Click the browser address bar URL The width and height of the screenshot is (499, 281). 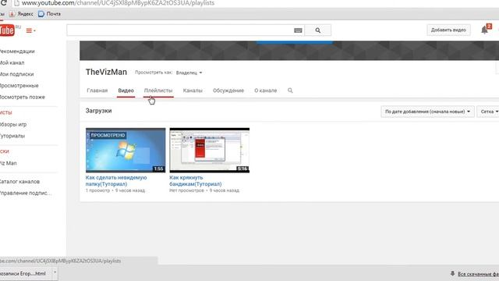click(118, 3)
